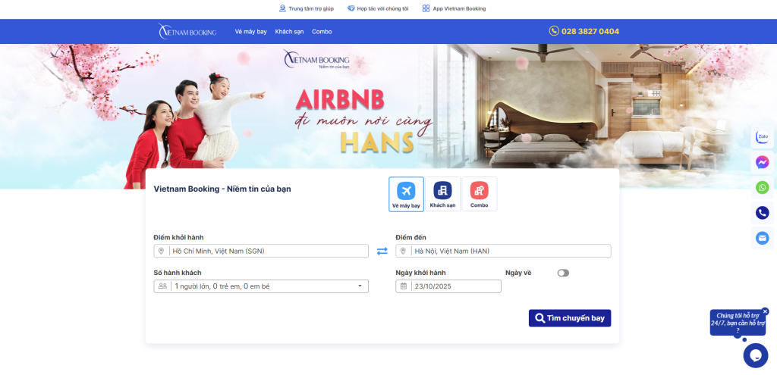Click the Vietnam Booking logo in navbar

tap(187, 31)
